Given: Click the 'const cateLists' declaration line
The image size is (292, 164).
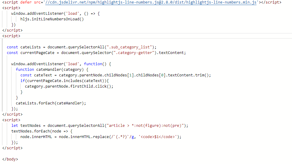Looking at the screenshot, I should [x=82, y=47].
